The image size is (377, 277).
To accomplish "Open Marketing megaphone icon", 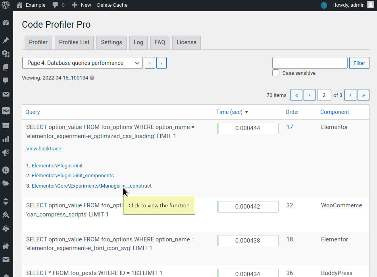I will click(x=6, y=152).
